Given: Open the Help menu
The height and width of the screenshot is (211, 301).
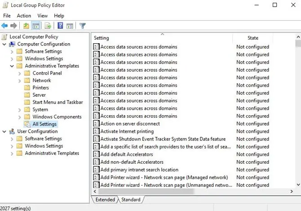Looking at the screenshot, I should (x=59, y=16).
